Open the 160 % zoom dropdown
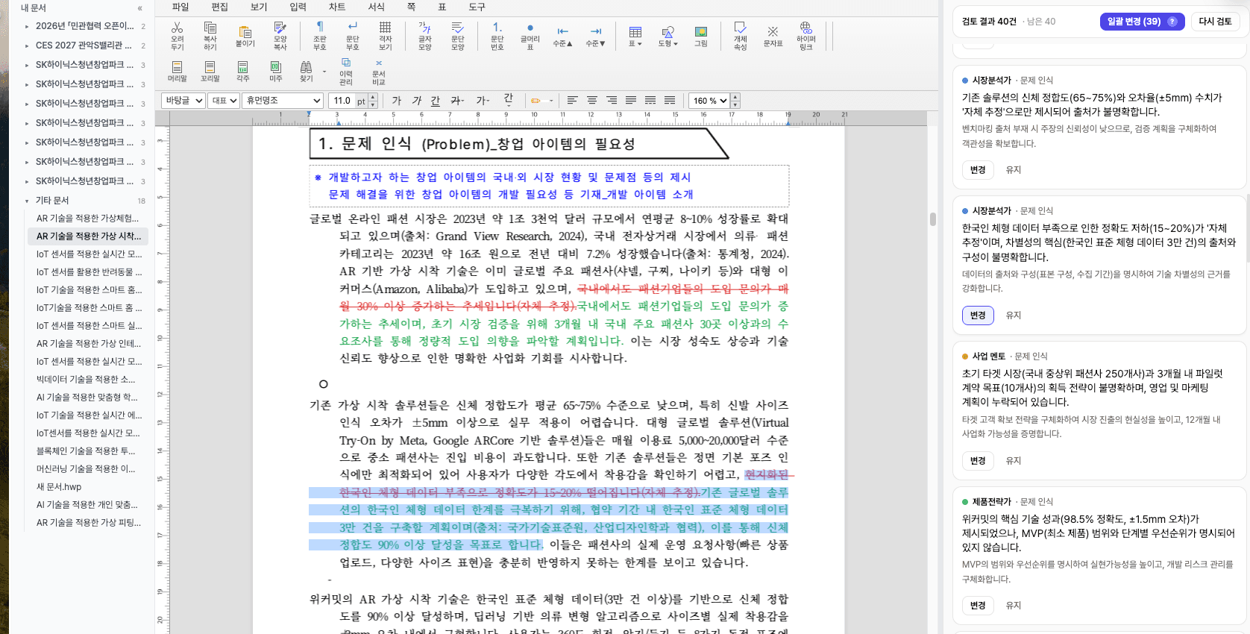Viewport: 1250px width, 634px height. (x=710, y=100)
